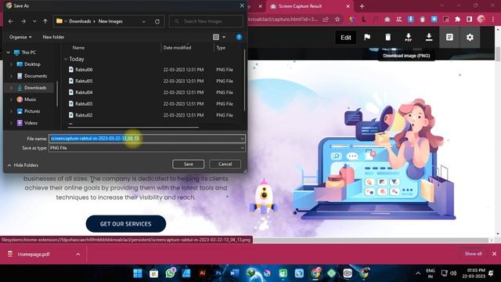Viewport: 501px width, 282px height.
Task: Click GET OUR SERVICES button on page
Action: tap(126, 224)
